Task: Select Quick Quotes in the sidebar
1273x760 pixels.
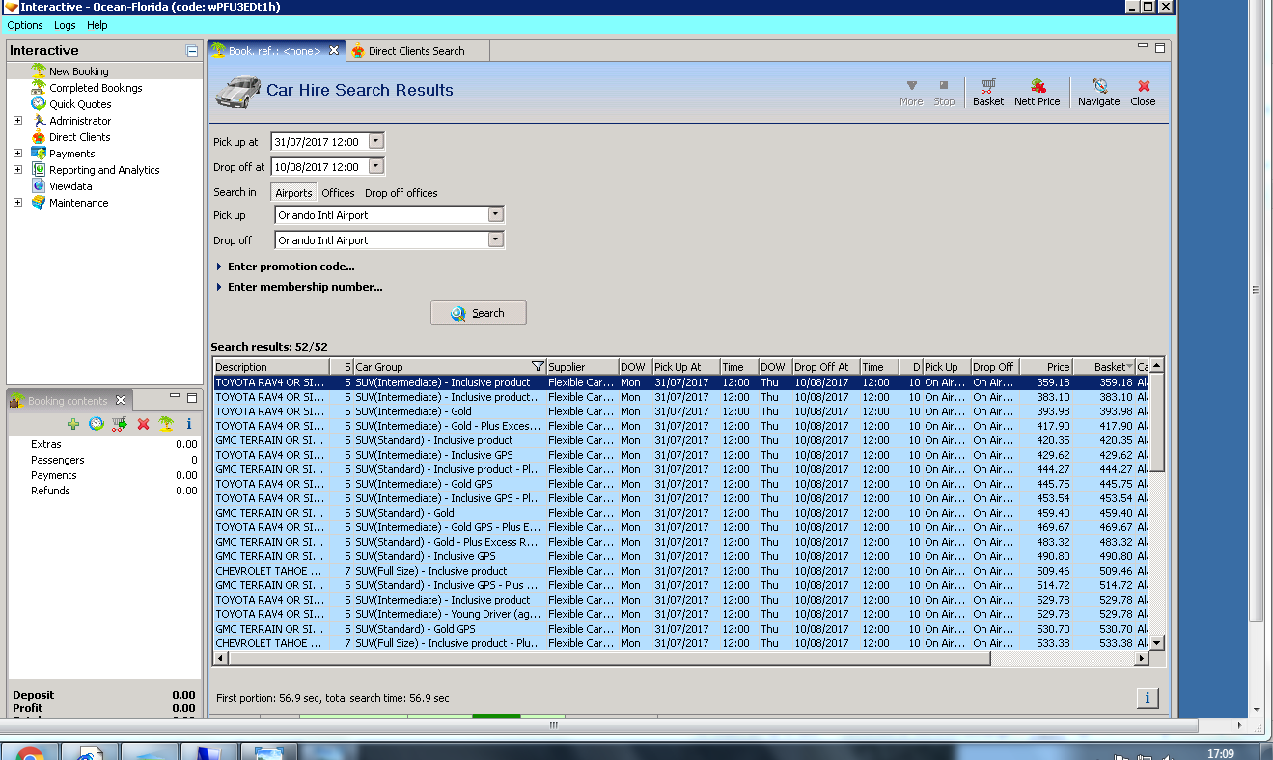Action: (80, 104)
